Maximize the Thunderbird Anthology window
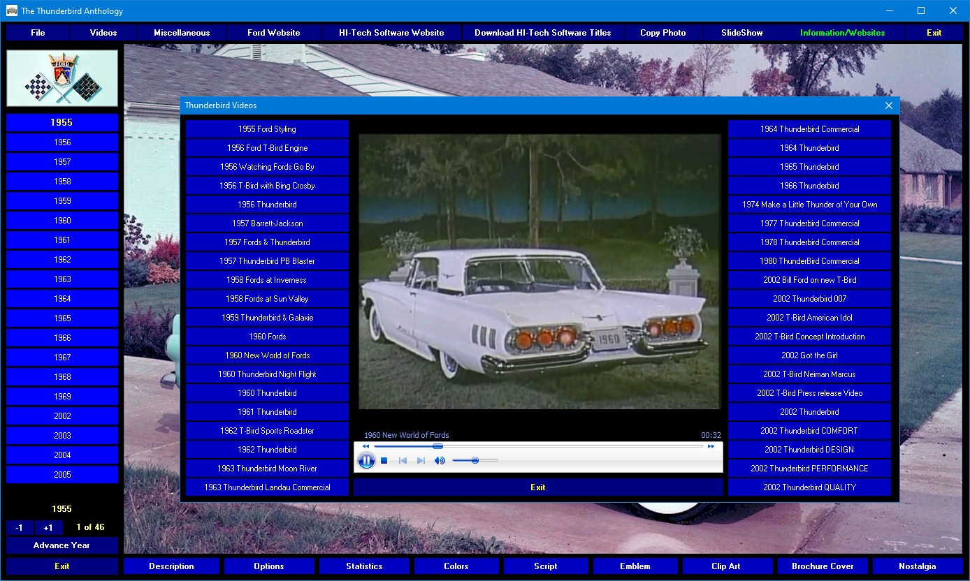Image resolution: width=970 pixels, height=581 pixels. 921,10
